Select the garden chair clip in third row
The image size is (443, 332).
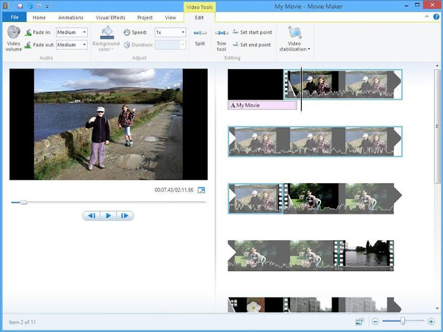tap(341, 199)
